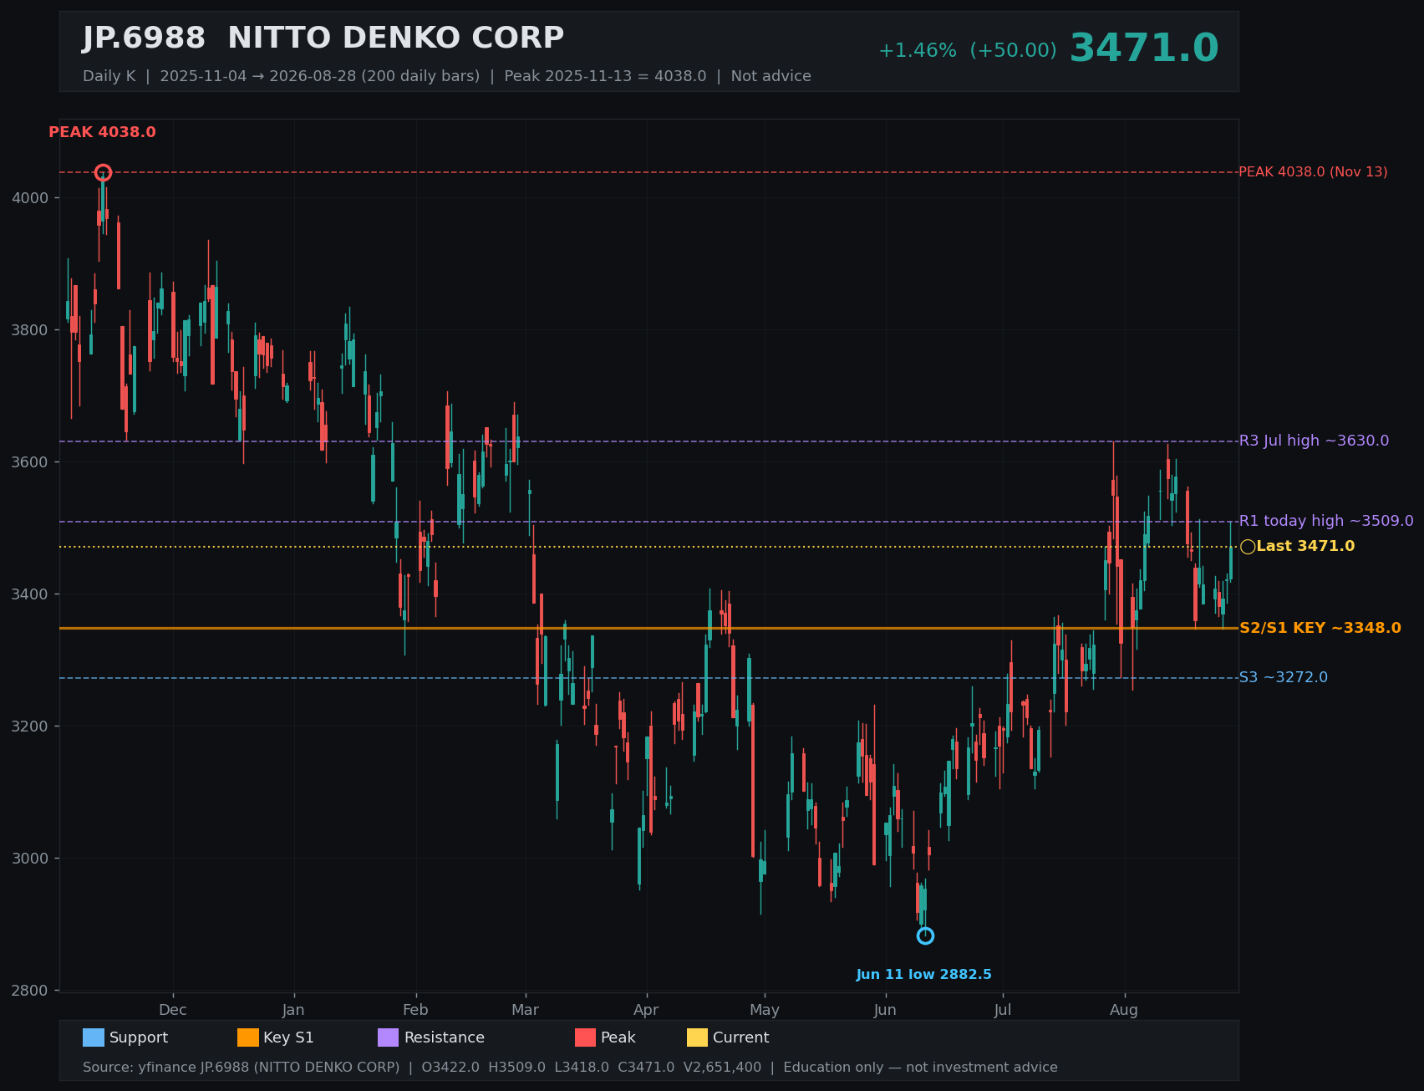
Task: Click the "Key S1" legend label
Action: coord(288,1037)
